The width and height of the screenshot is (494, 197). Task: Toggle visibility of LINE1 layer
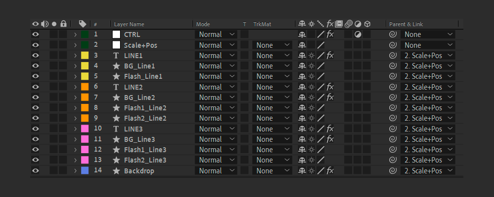(35, 56)
